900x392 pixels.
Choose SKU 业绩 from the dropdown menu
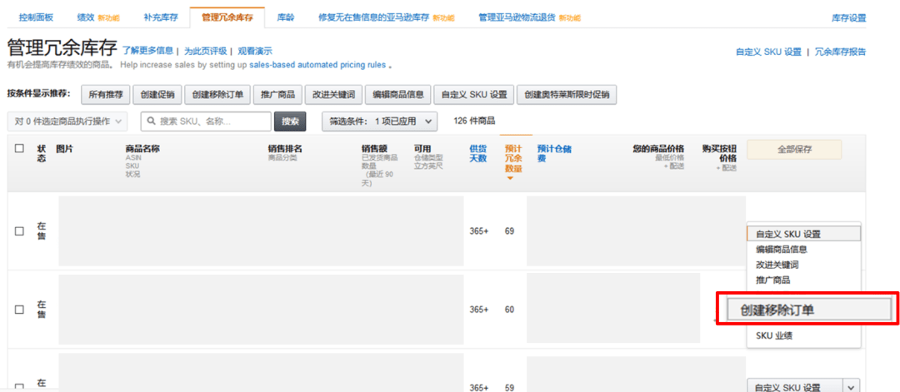pyautogui.click(x=774, y=336)
